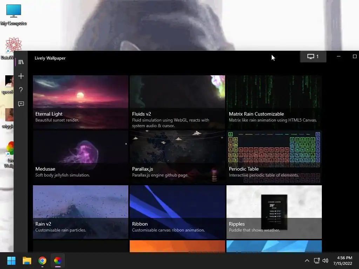Open Google Chrome from the taskbar
This screenshot has height=269, width=359.
tap(42, 261)
